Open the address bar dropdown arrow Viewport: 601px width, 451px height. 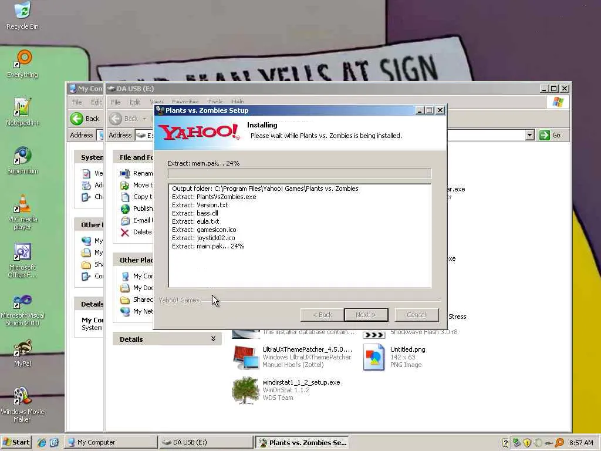coord(530,135)
